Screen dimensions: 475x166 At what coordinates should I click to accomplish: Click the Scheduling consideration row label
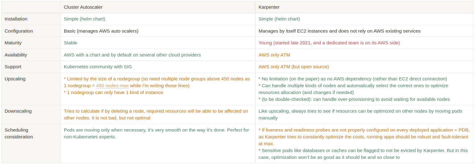[19, 133]
